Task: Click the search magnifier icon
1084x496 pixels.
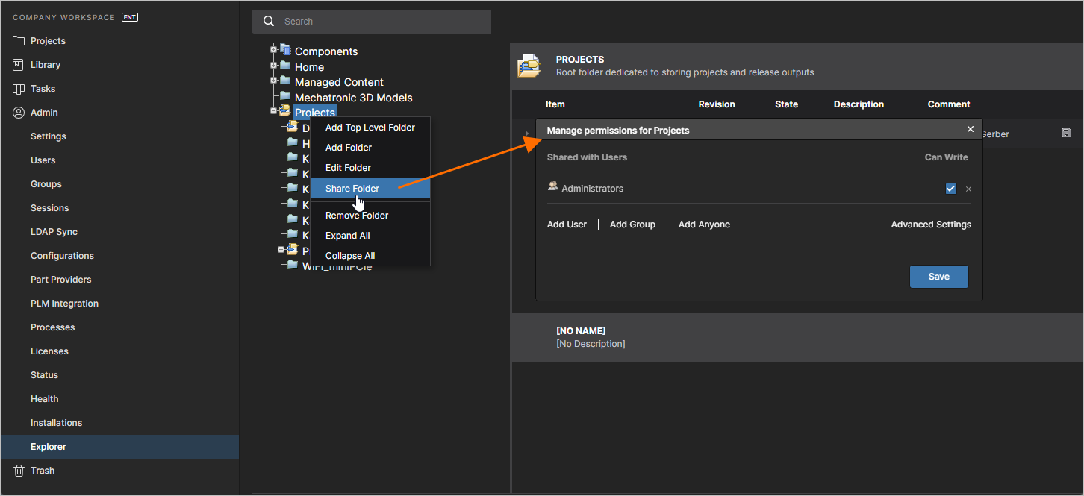Action: (269, 21)
